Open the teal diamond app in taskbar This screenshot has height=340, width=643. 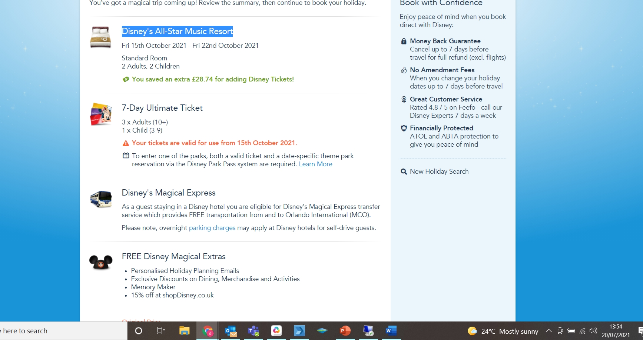(x=322, y=331)
